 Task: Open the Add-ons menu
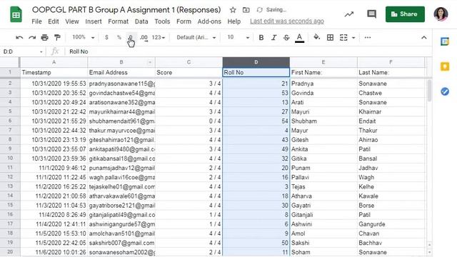[x=209, y=21]
